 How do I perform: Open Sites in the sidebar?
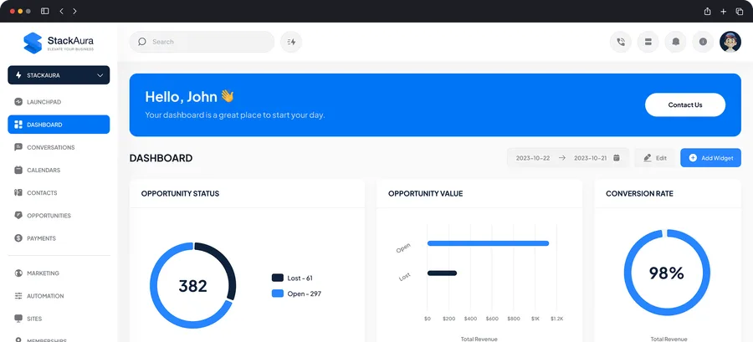click(59, 319)
